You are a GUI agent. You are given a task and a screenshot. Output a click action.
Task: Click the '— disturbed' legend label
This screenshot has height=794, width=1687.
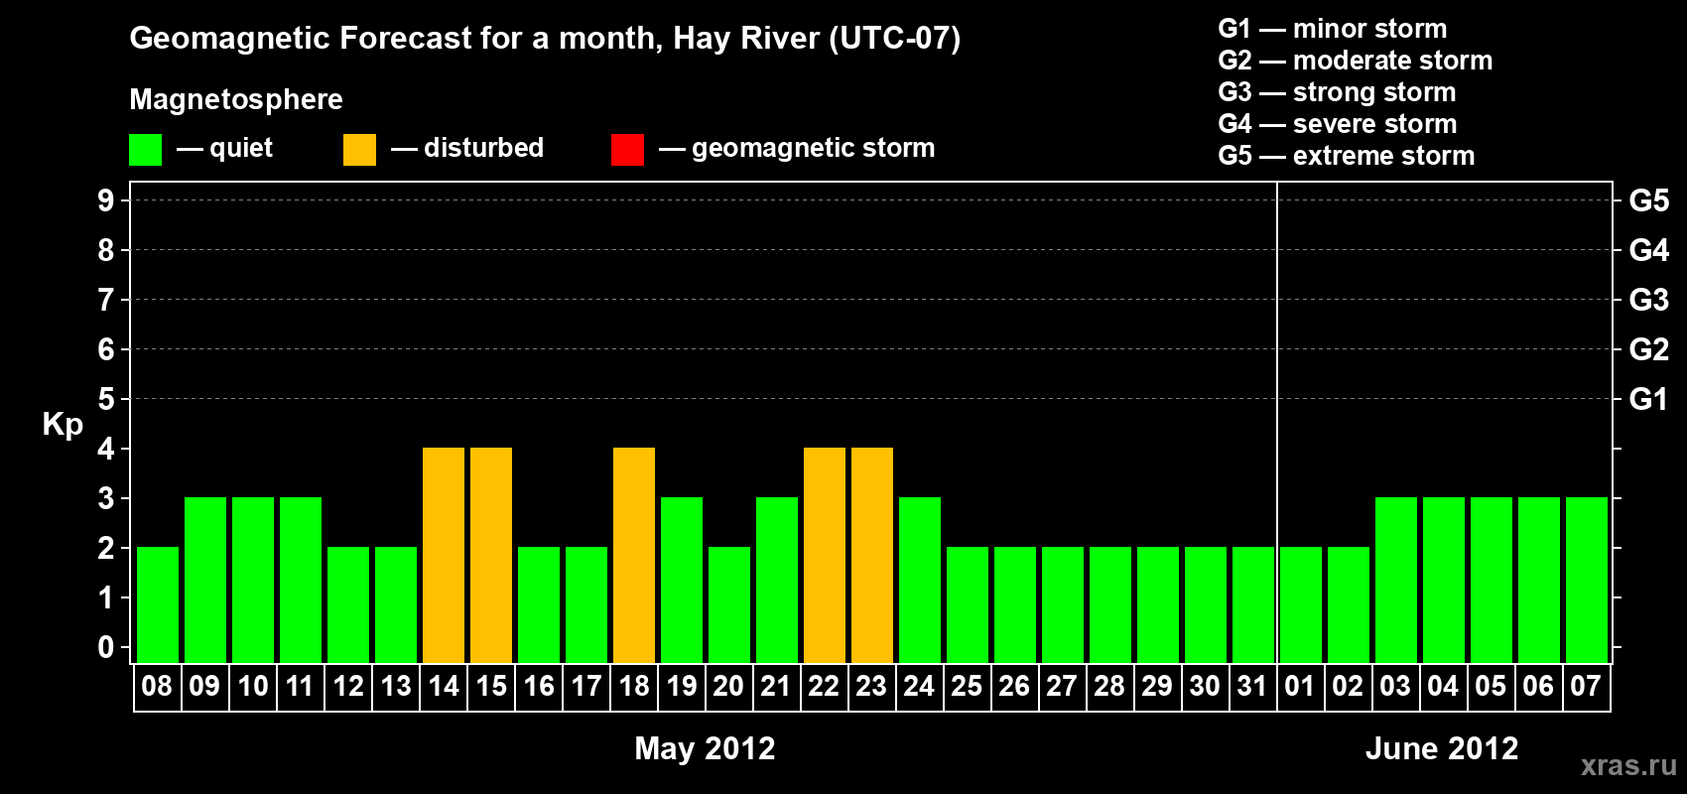467,149
